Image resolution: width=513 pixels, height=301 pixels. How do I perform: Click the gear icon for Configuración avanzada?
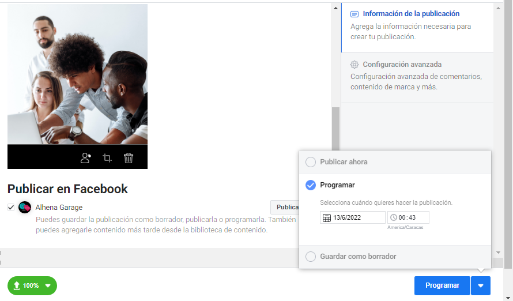coord(354,65)
